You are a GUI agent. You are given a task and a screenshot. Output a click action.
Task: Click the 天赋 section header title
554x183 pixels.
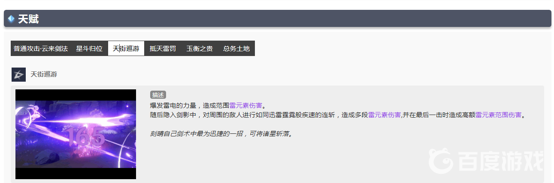28,19
